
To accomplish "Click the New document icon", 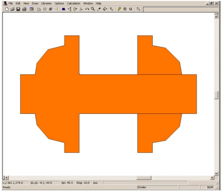I will tap(7, 9).
